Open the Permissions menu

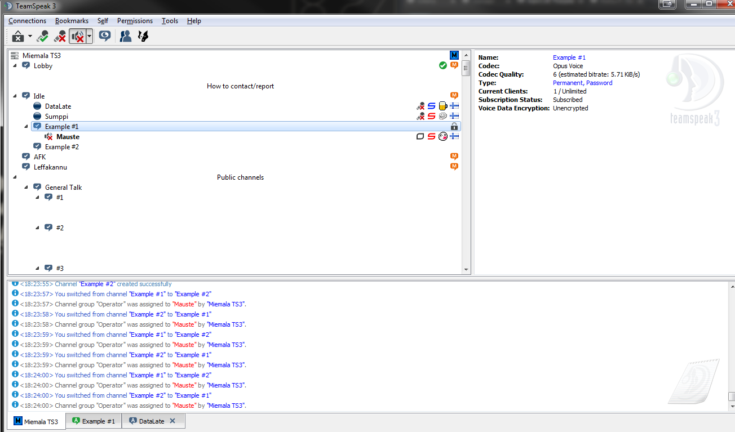tap(135, 21)
